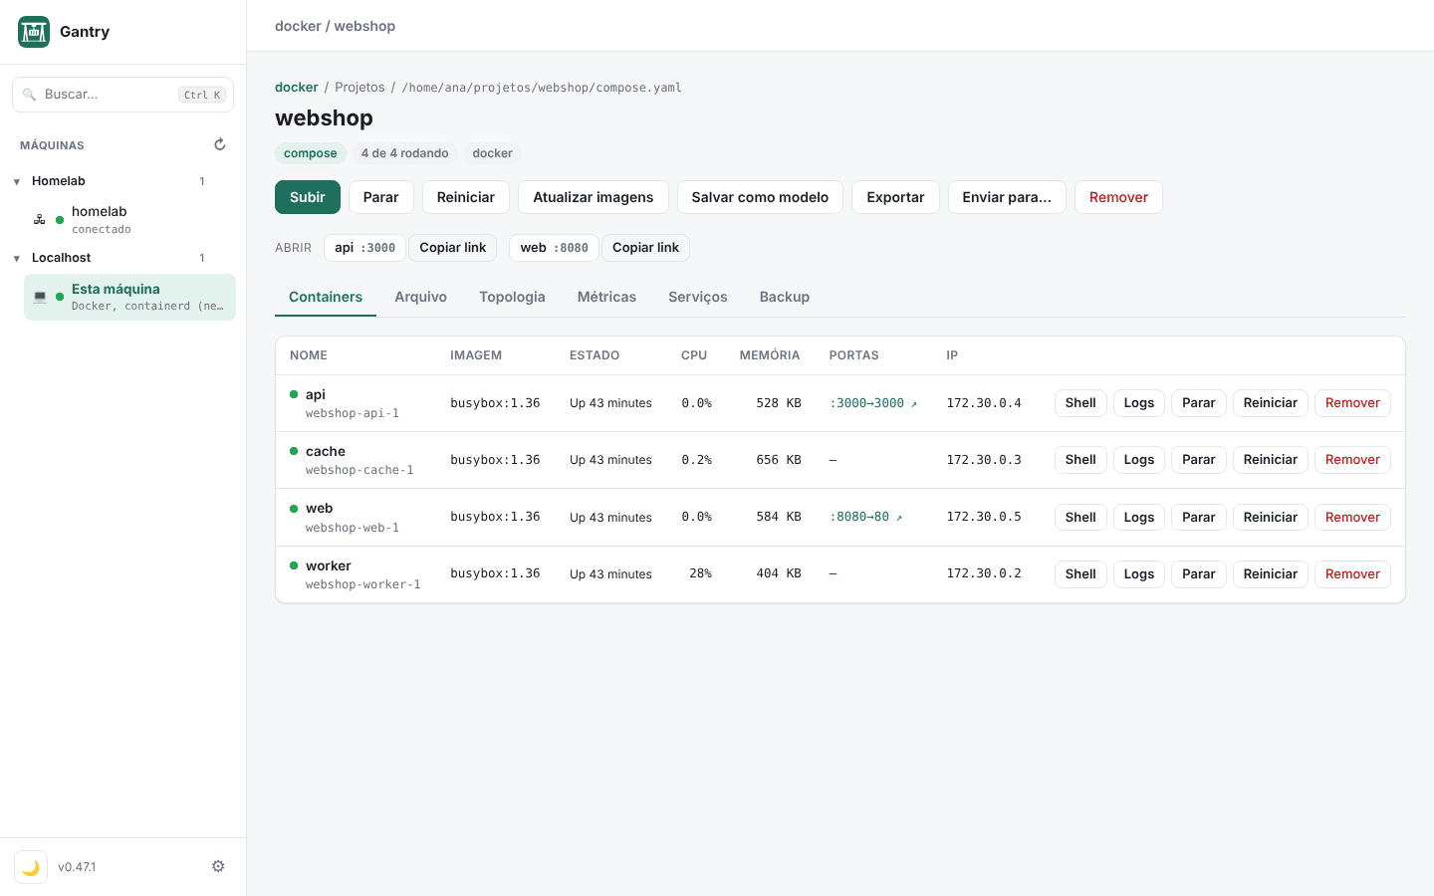Remove the webshop project

[1118, 197]
